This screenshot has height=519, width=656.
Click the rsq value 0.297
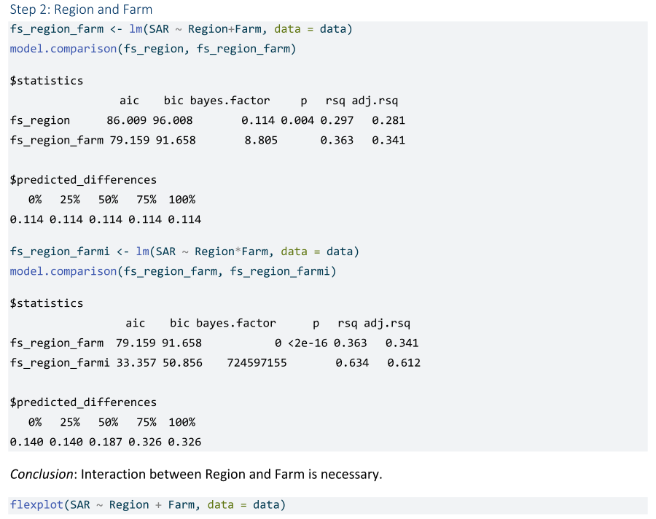337,120
